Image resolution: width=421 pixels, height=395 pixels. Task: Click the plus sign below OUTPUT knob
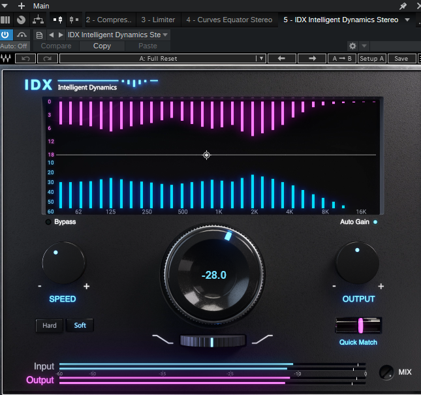click(x=381, y=286)
